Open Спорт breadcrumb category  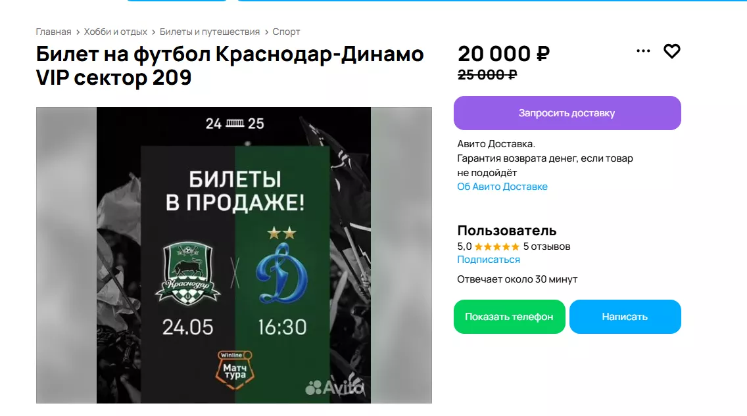[286, 32]
